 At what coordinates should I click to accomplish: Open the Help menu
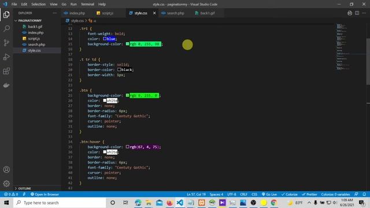coord(102,4)
